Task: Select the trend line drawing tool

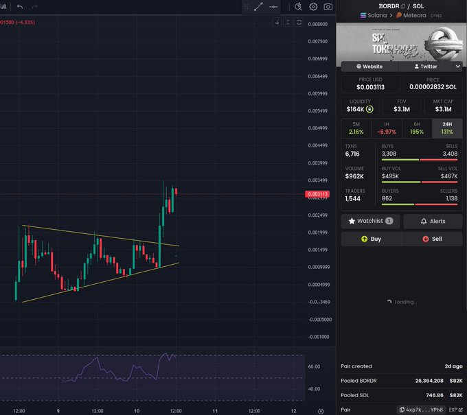Action: 258,7
